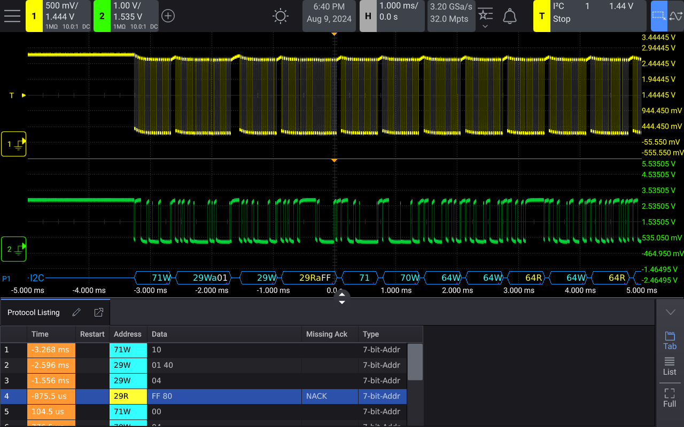Open I²C trigger Stop settings
This screenshot has width=684, height=427.
click(x=598, y=16)
